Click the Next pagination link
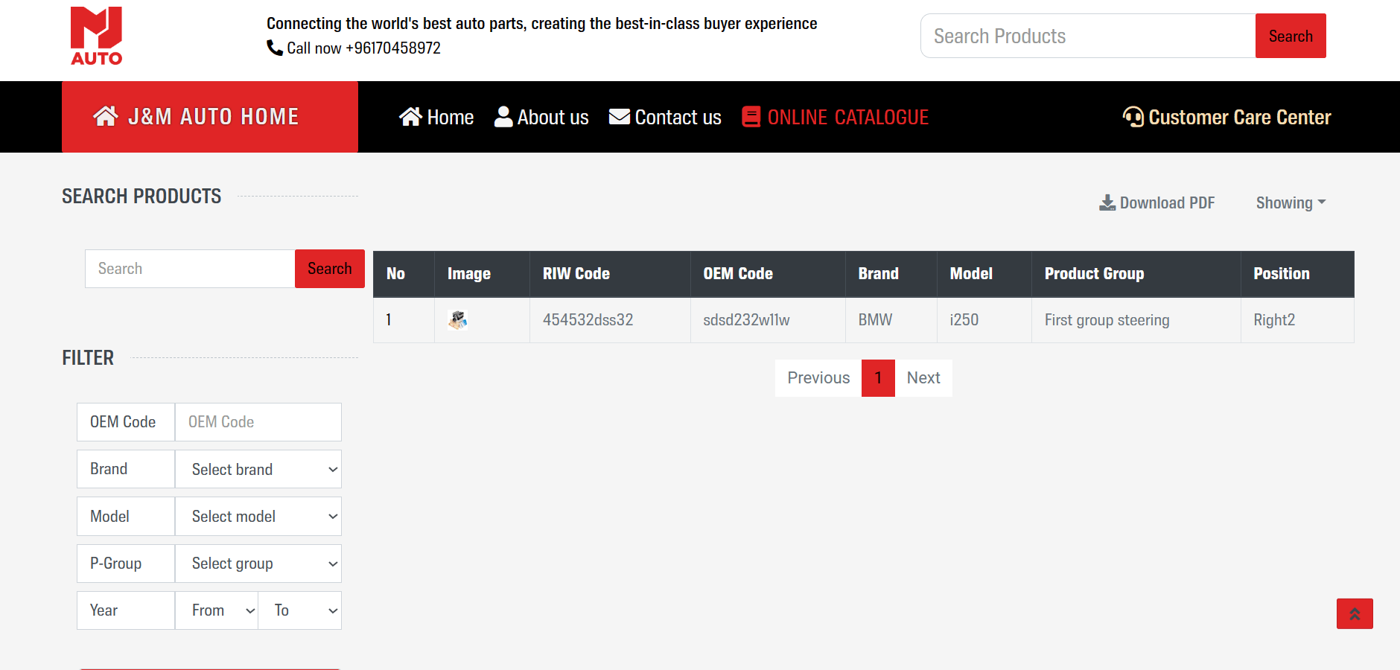 click(x=923, y=378)
